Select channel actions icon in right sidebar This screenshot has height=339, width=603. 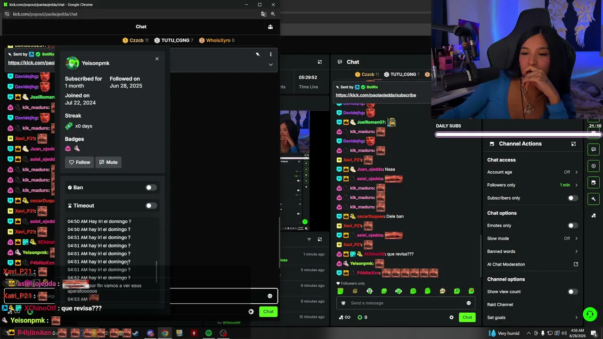point(594,182)
